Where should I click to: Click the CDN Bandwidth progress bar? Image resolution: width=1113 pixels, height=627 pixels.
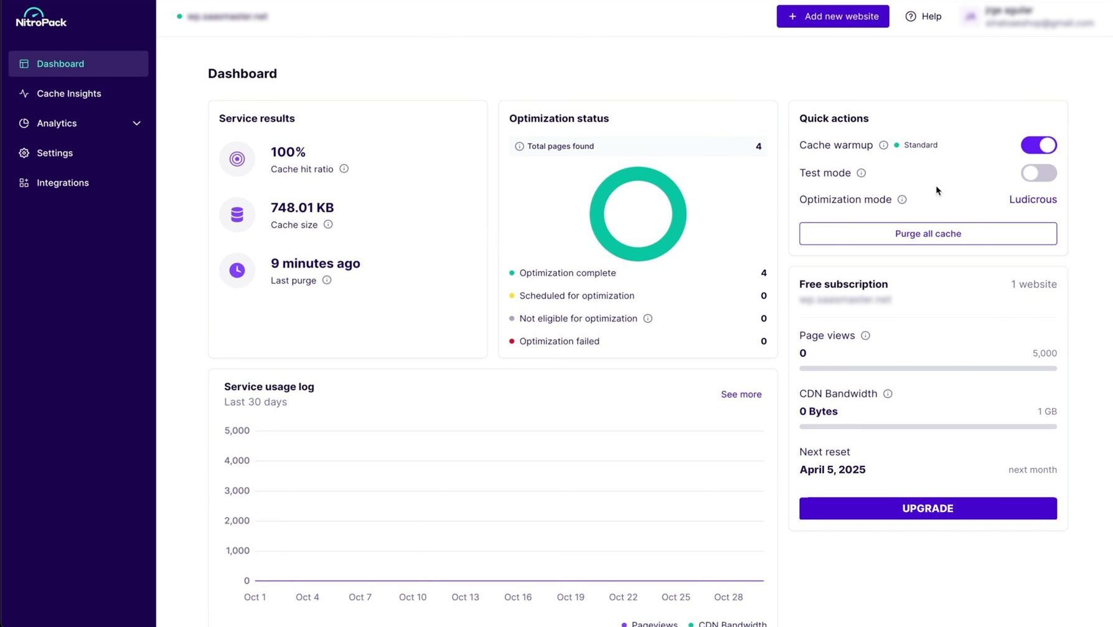(x=927, y=427)
